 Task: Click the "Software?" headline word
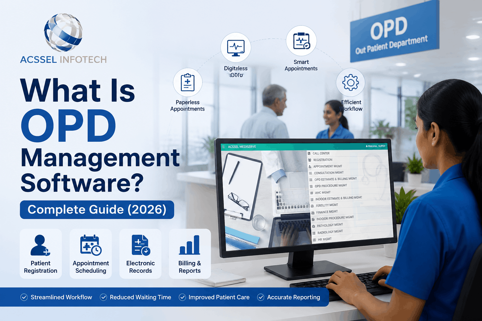point(82,183)
